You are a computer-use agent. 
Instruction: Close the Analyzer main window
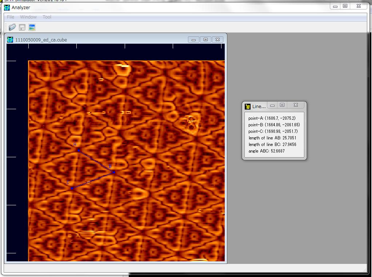point(359,6)
